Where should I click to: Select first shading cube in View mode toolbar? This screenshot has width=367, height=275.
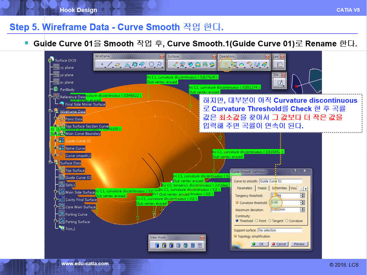pos(157,245)
